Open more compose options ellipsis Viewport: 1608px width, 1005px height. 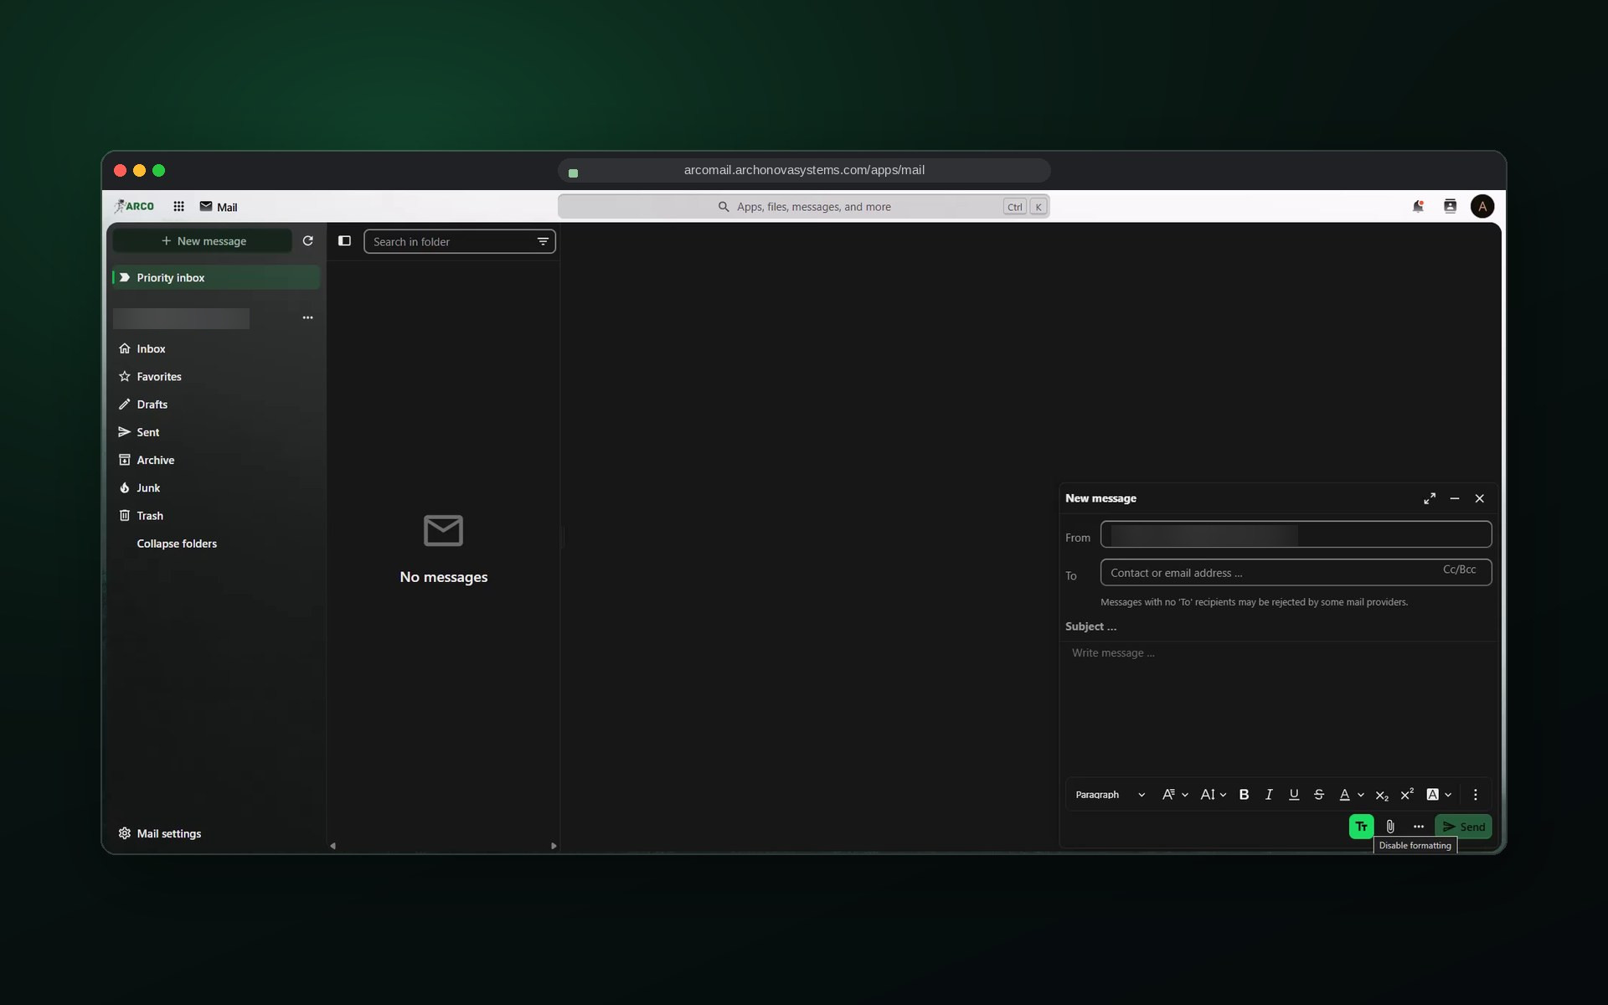coord(1419,827)
